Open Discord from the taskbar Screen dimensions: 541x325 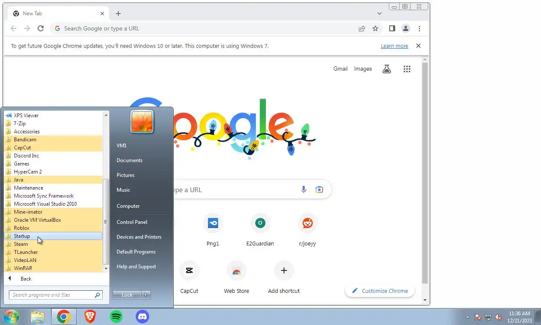coord(142,317)
